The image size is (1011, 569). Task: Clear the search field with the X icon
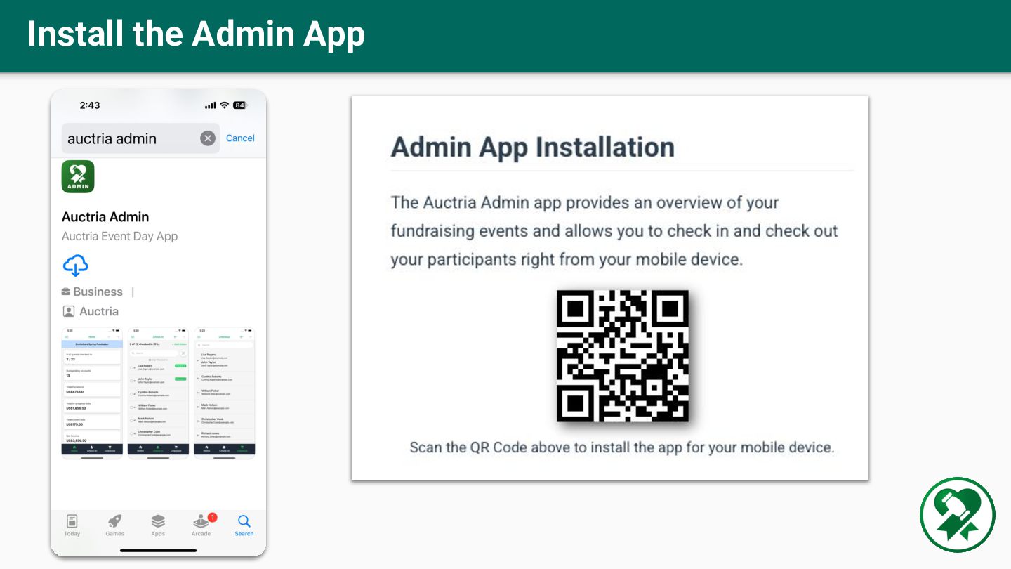(207, 138)
